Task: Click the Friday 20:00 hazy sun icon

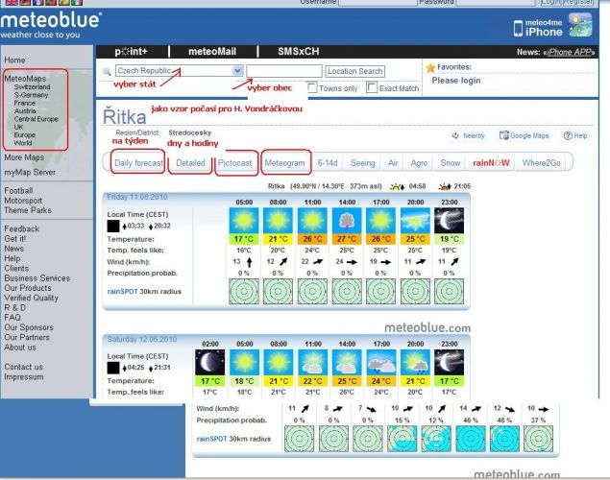Action: pyautogui.click(x=415, y=221)
